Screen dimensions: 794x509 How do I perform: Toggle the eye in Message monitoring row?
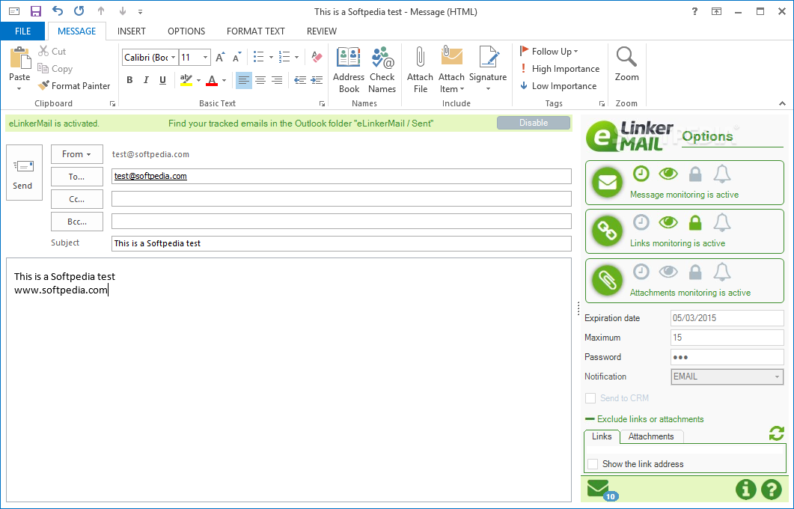pyautogui.click(x=668, y=174)
